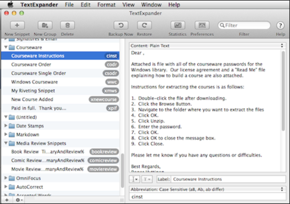Select the Courseware Single Order snippet
The image size is (290, 204).
60,73
